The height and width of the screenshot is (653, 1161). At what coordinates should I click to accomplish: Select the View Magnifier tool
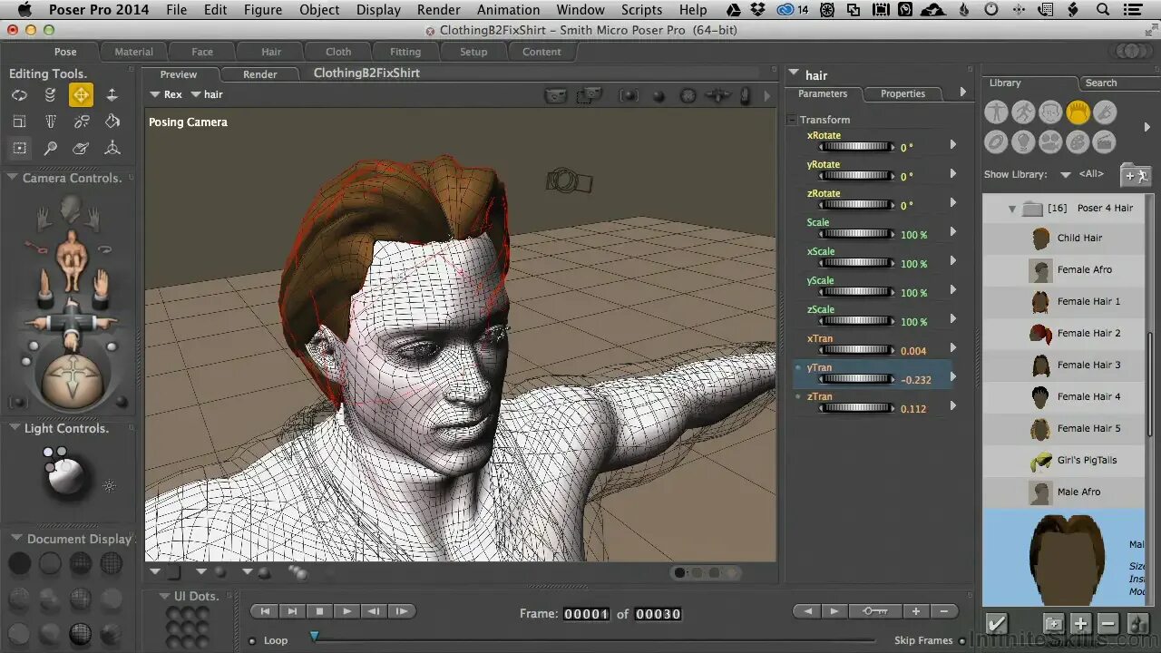(x=50, y=148)
